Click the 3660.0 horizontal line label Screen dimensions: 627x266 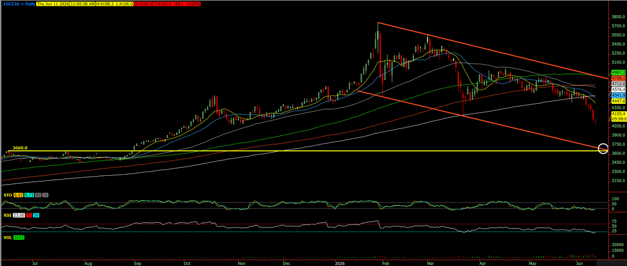(x=19, y=148)
